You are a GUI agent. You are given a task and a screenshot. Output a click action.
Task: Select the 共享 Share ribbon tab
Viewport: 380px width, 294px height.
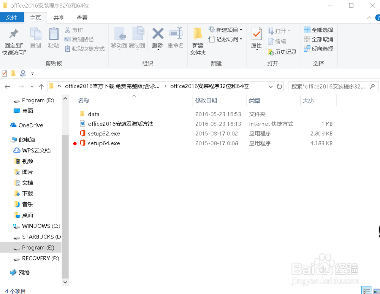59,18
